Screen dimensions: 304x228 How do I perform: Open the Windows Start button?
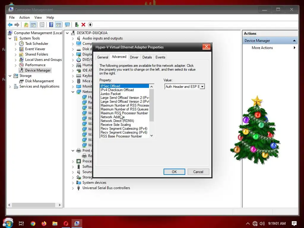tap(8, 223)
